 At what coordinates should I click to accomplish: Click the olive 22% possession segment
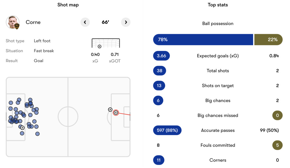coord(268,40)
